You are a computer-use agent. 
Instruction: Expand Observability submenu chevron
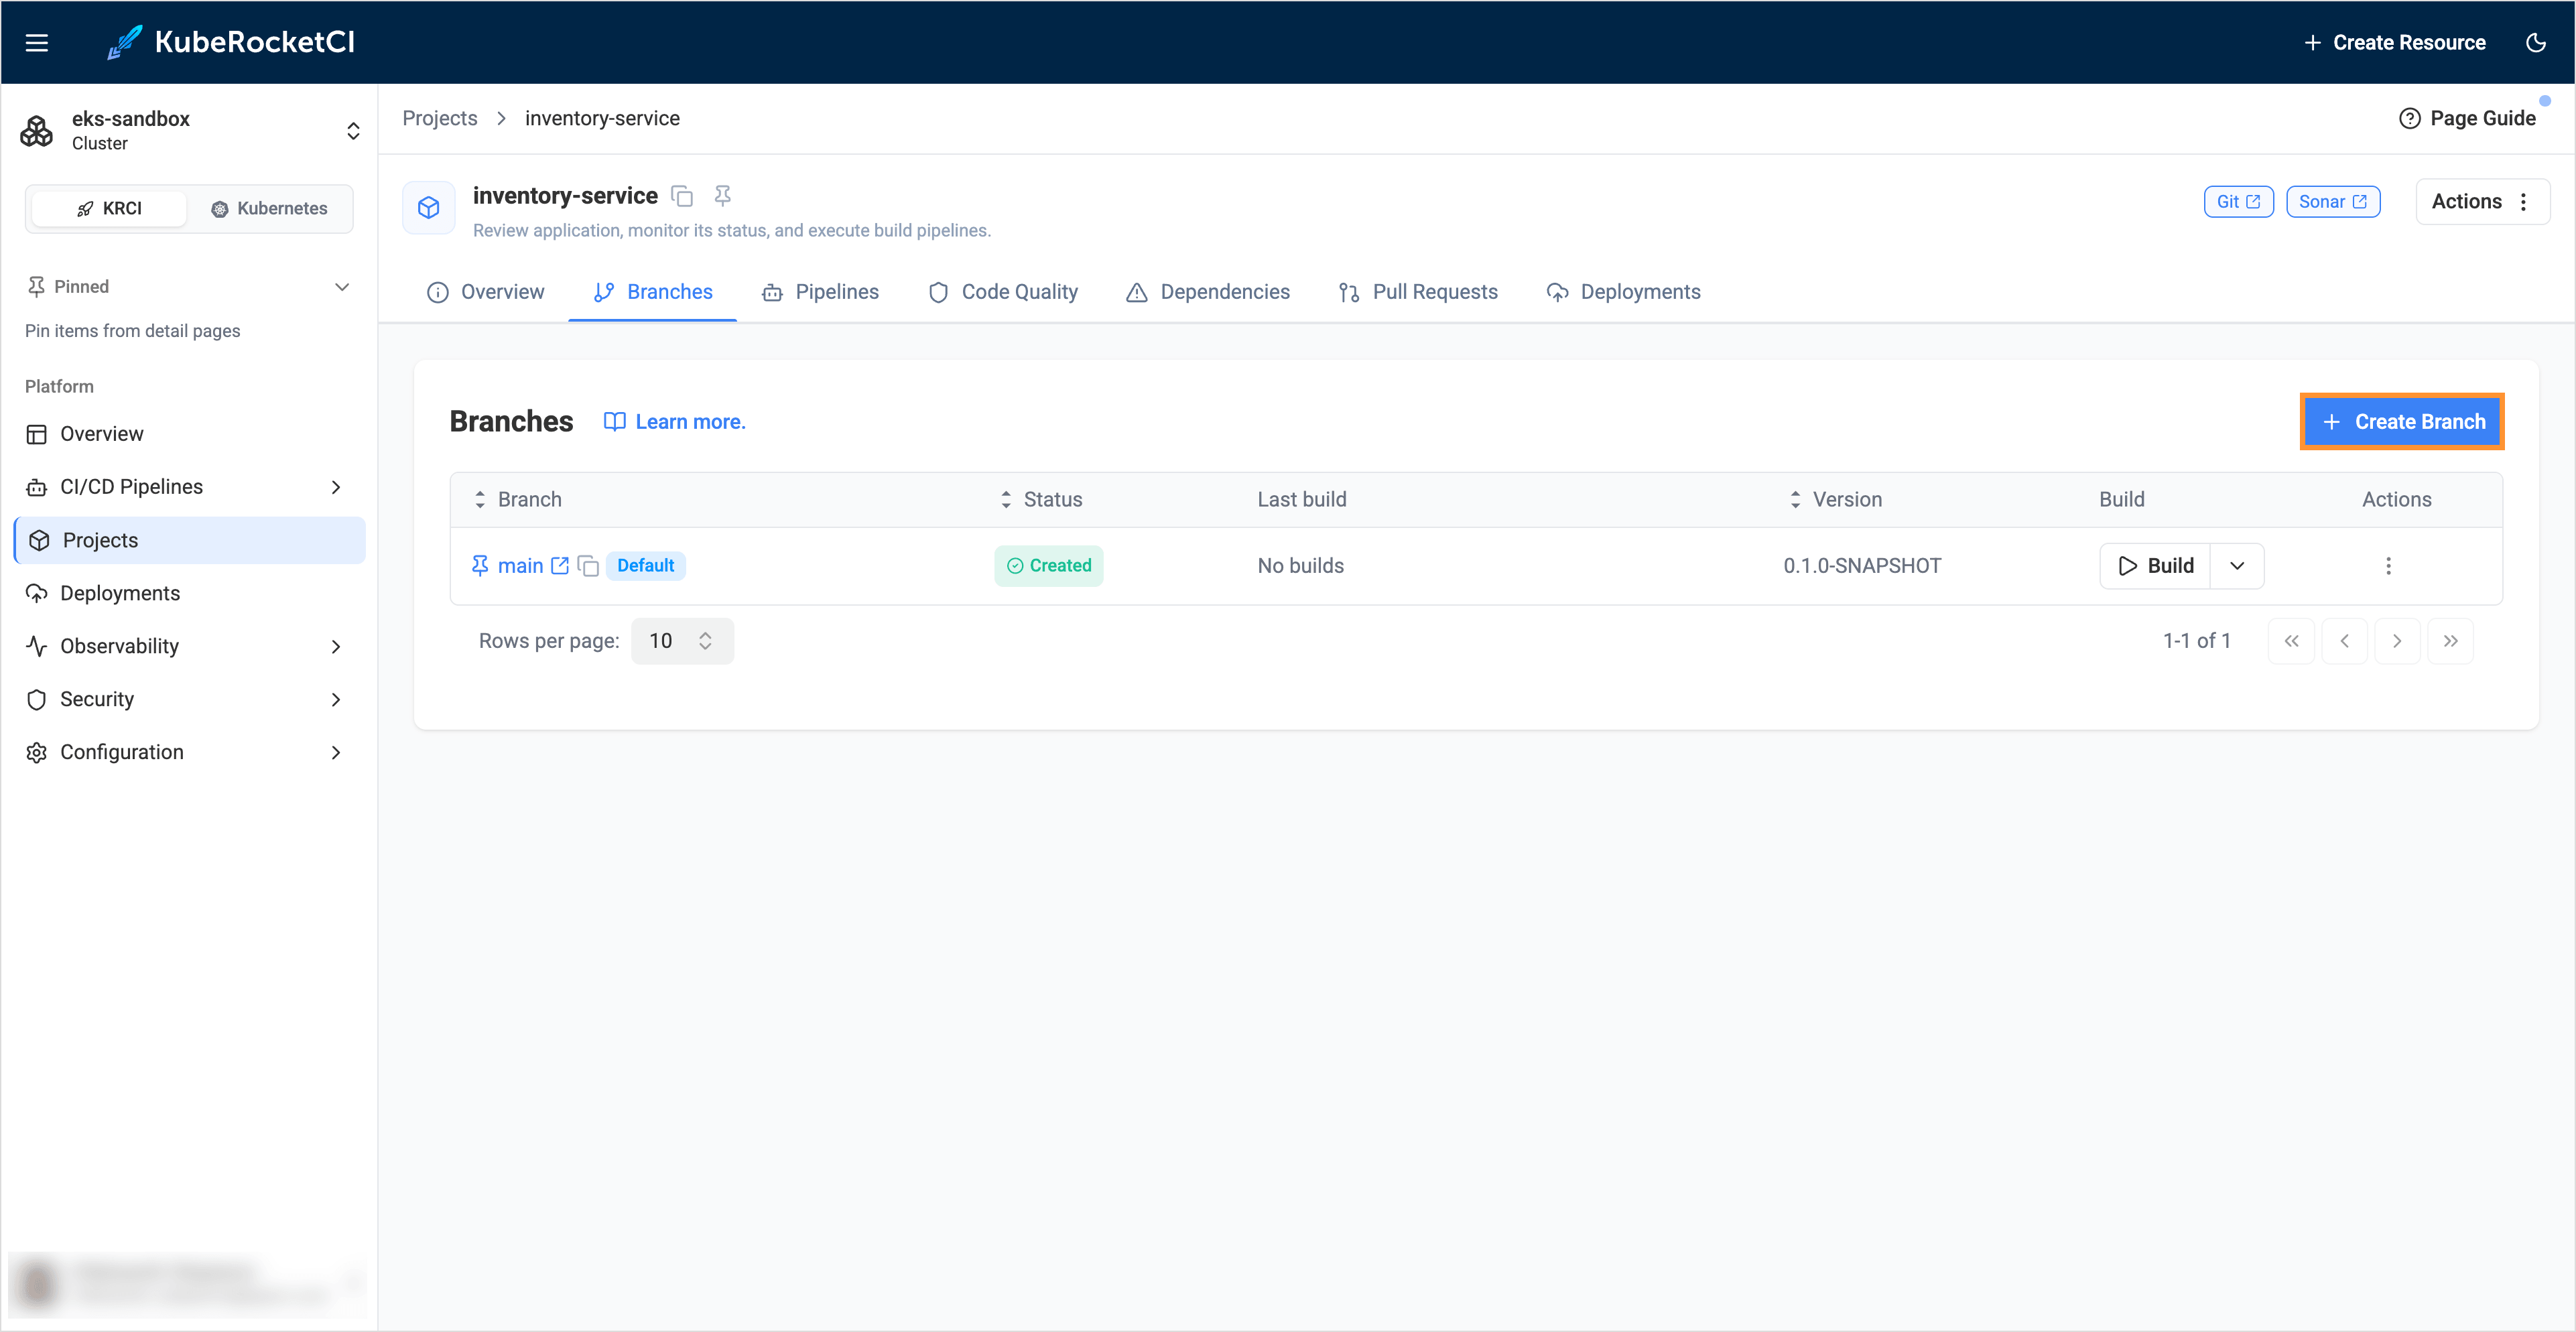point(336,646)
